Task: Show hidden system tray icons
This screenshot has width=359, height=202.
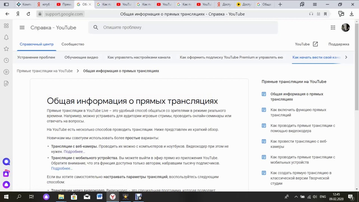Action: pyautogui.click(x=296, y=197)
